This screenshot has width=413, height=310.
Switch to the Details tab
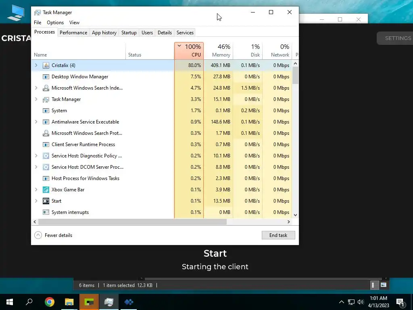tap(165, 33)
